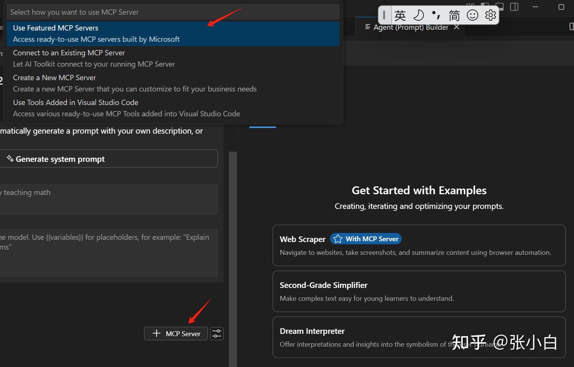Choose Connect to an Existing MCP Server
Image resolution: width=574 pixels, height=367 pixels.
point(173,59)
